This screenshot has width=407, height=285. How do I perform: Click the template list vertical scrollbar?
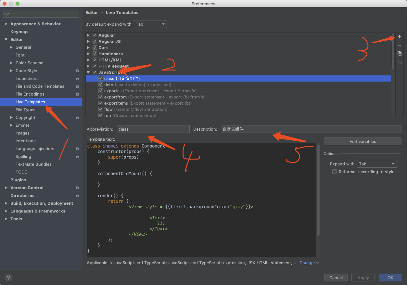point(393,51)
